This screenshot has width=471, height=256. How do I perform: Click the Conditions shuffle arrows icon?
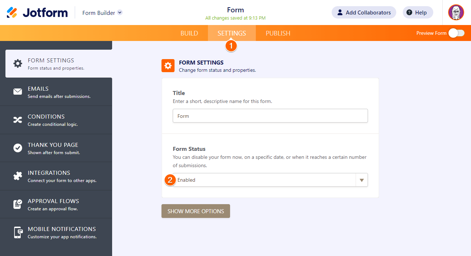coord(17,120)
